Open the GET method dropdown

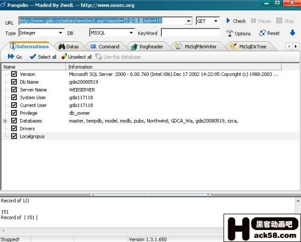click(216, 21)
